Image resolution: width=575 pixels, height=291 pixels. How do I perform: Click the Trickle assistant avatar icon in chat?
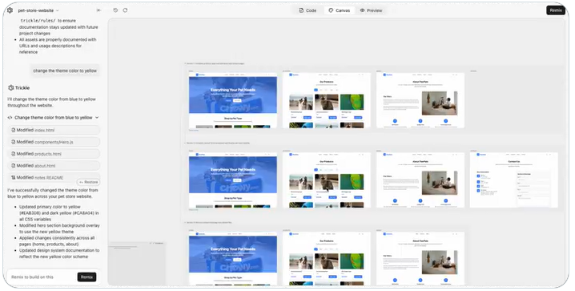click(x=11, y=87)
